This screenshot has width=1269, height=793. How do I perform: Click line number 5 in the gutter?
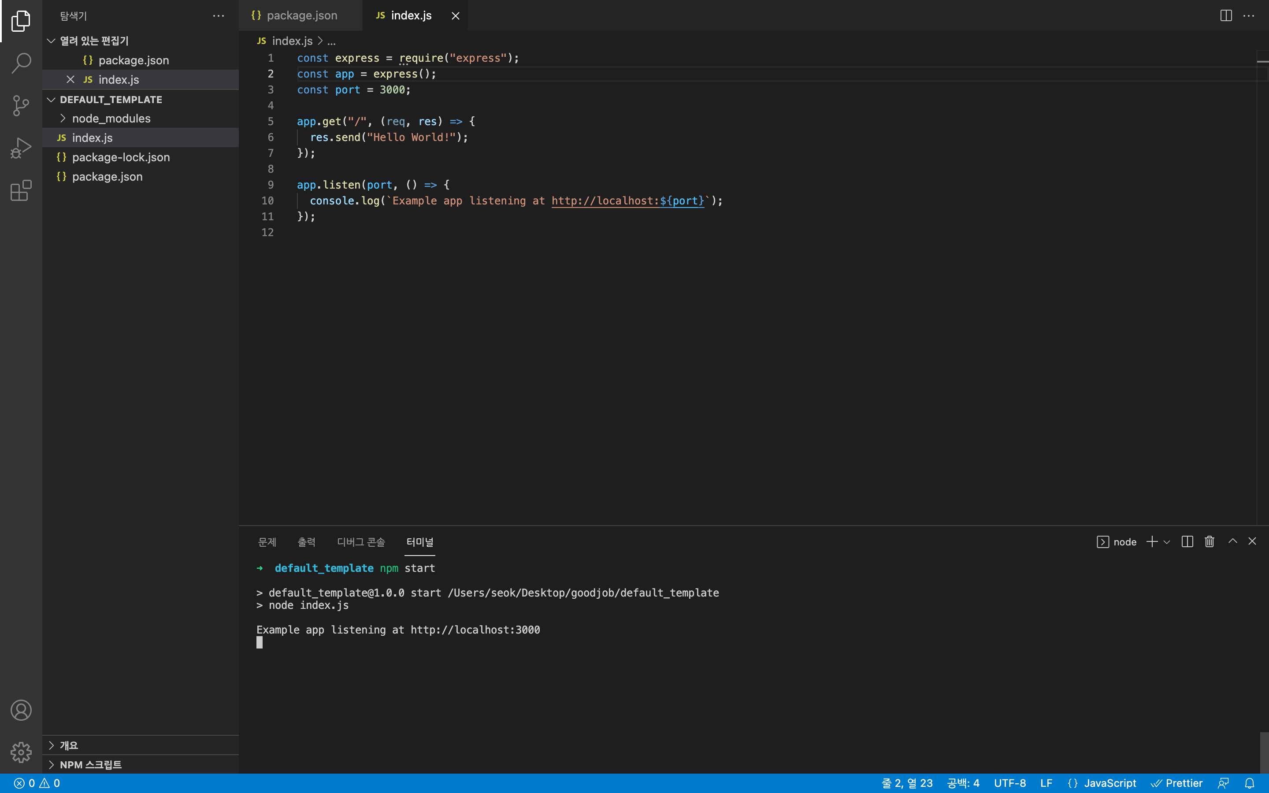[x=271, y=121]
